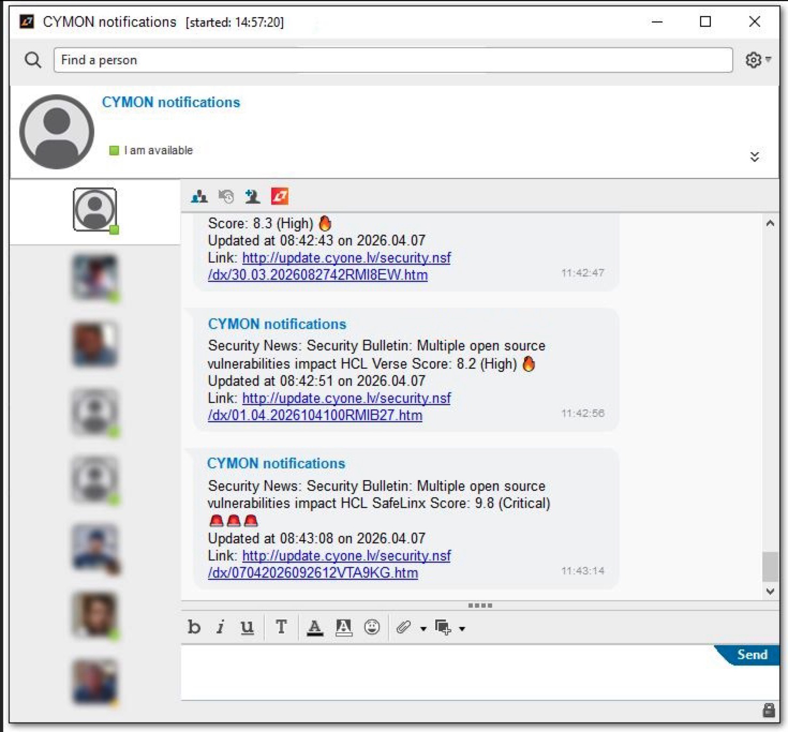Open the settings gear menu
The image size is (788, 732).
[753, 59]
